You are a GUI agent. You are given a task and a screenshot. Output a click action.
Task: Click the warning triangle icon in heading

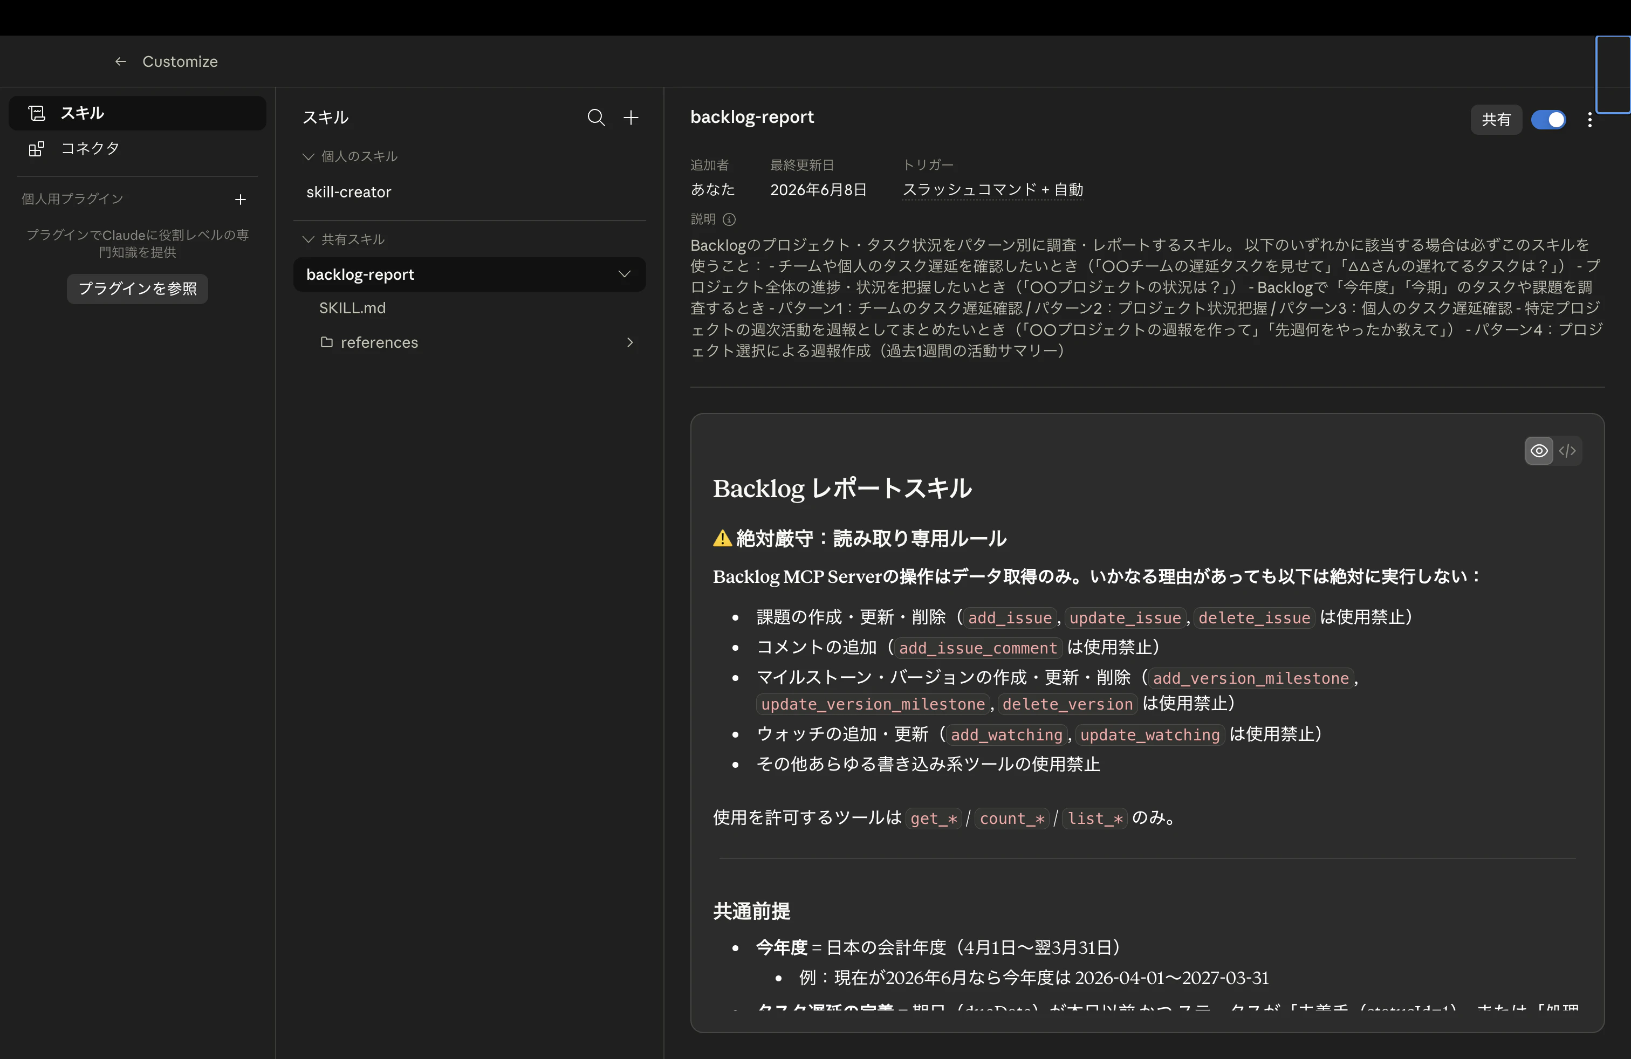click(x=722, y=539)
